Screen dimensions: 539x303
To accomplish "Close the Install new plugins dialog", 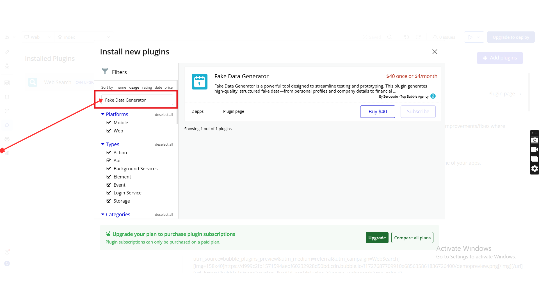I will pyautogui.click(x=435, y=52).
